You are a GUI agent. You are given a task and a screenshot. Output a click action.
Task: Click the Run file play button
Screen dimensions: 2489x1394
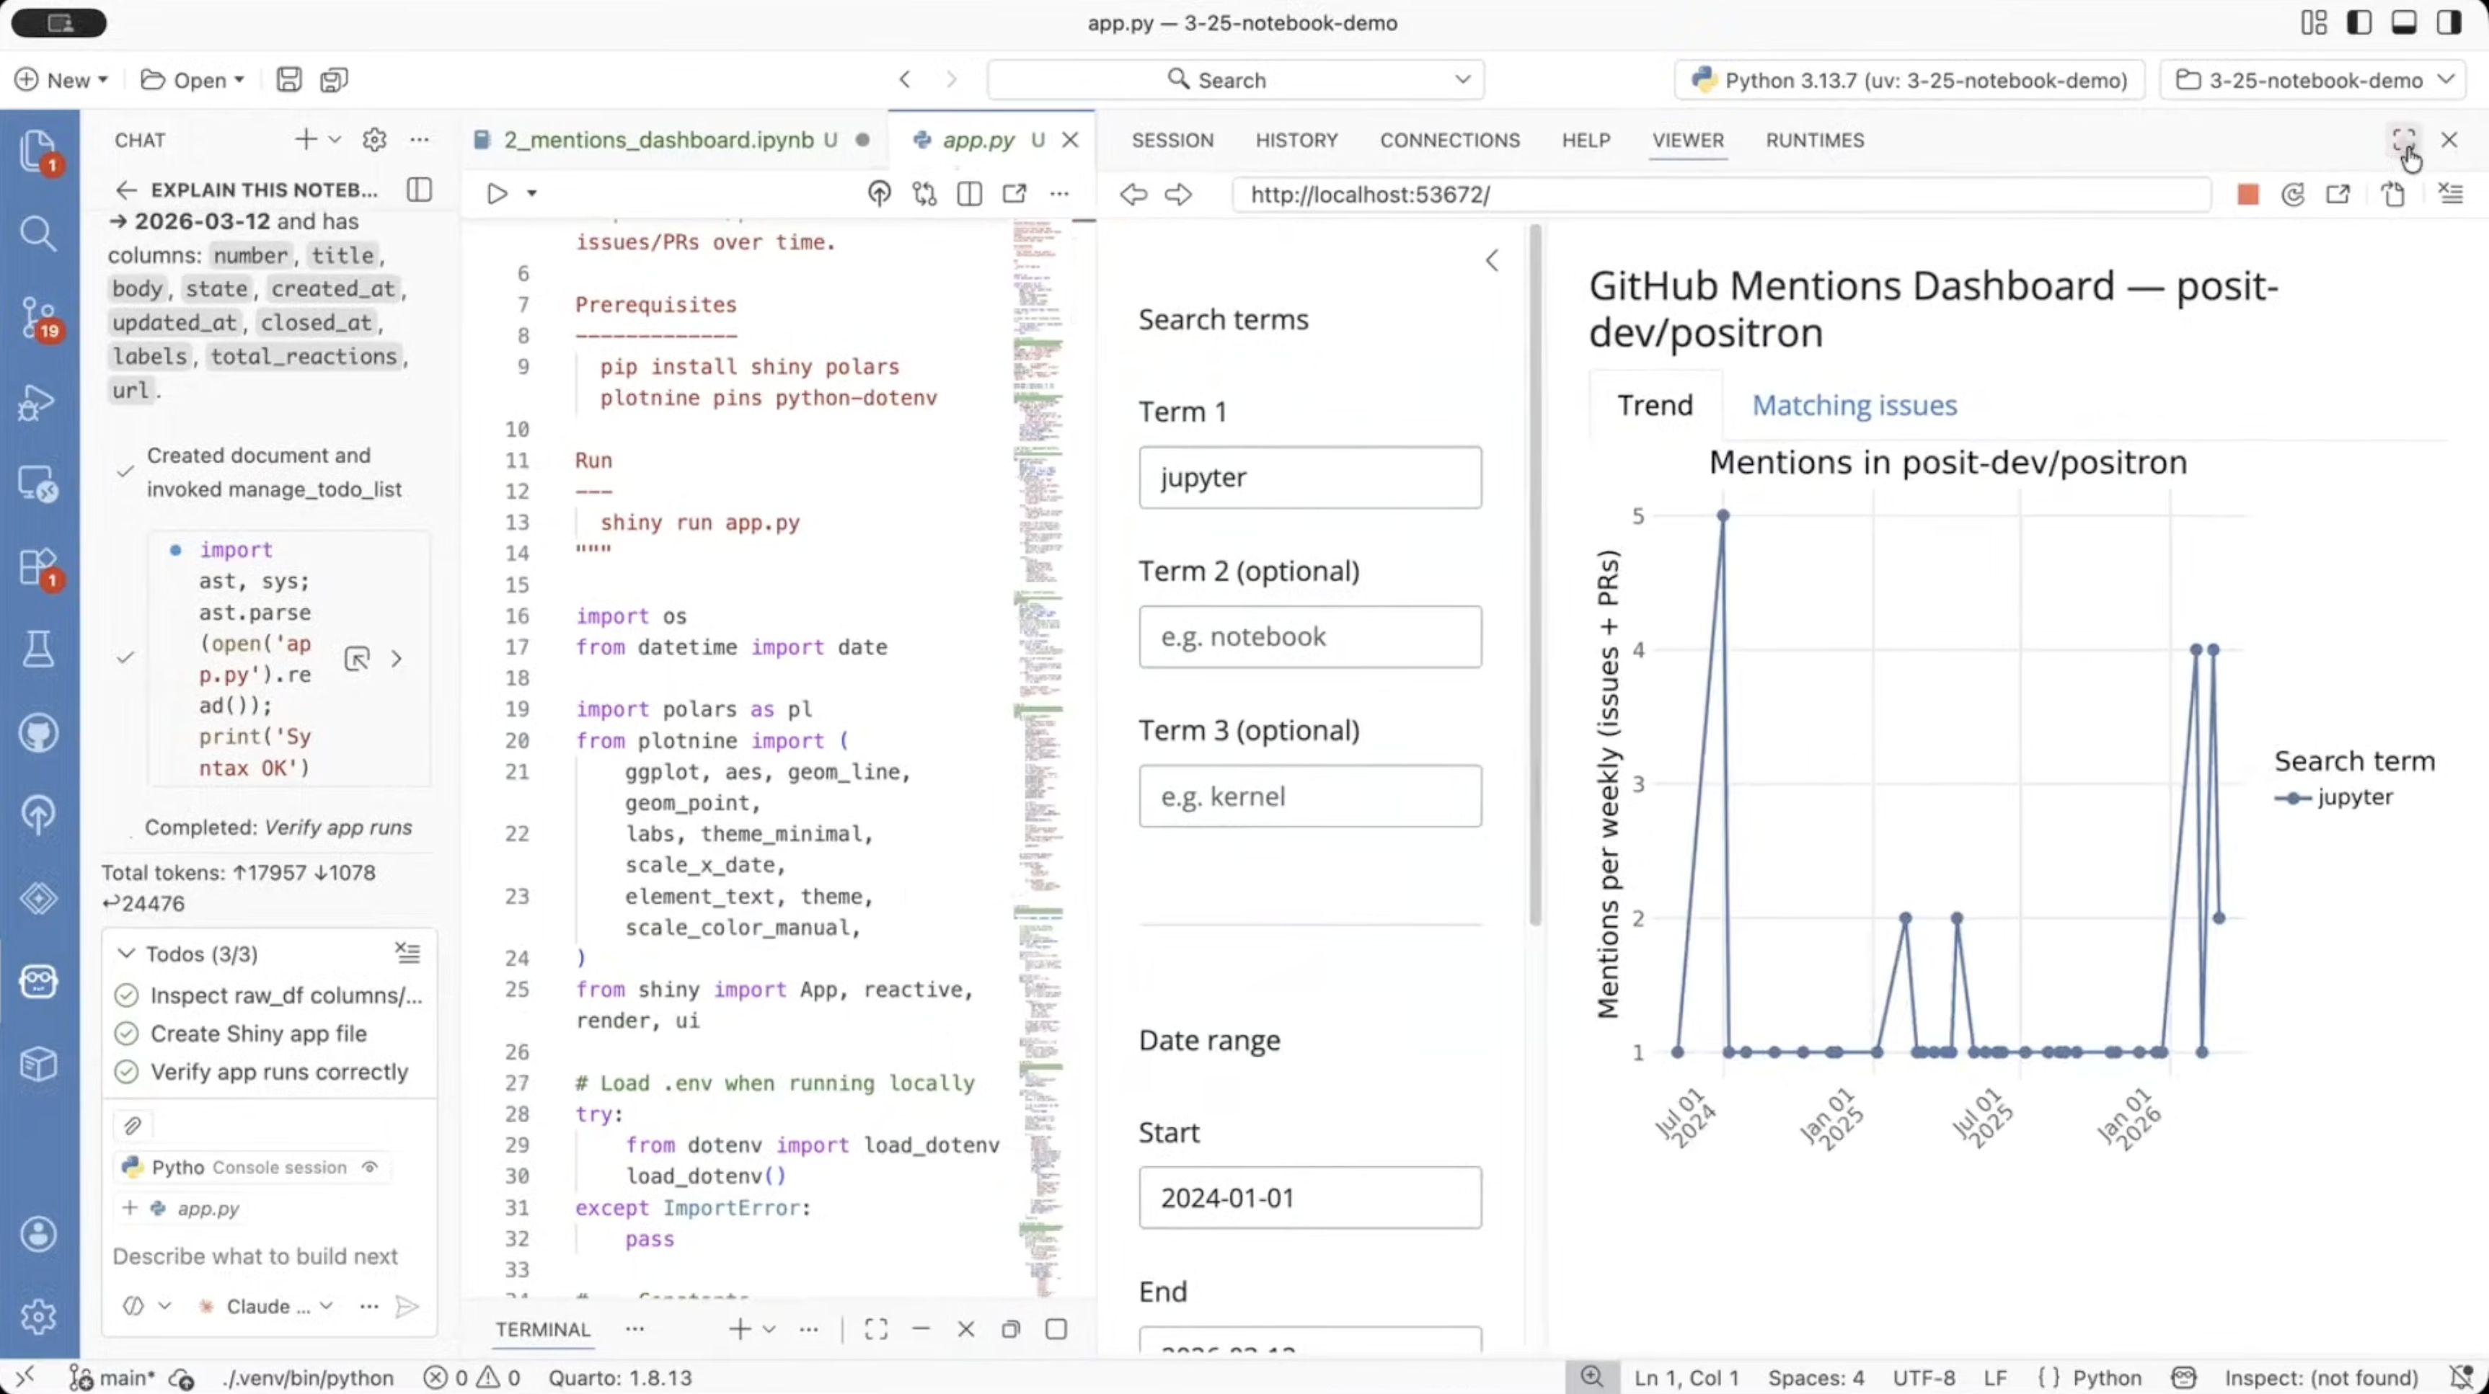[x=497, y=193]
